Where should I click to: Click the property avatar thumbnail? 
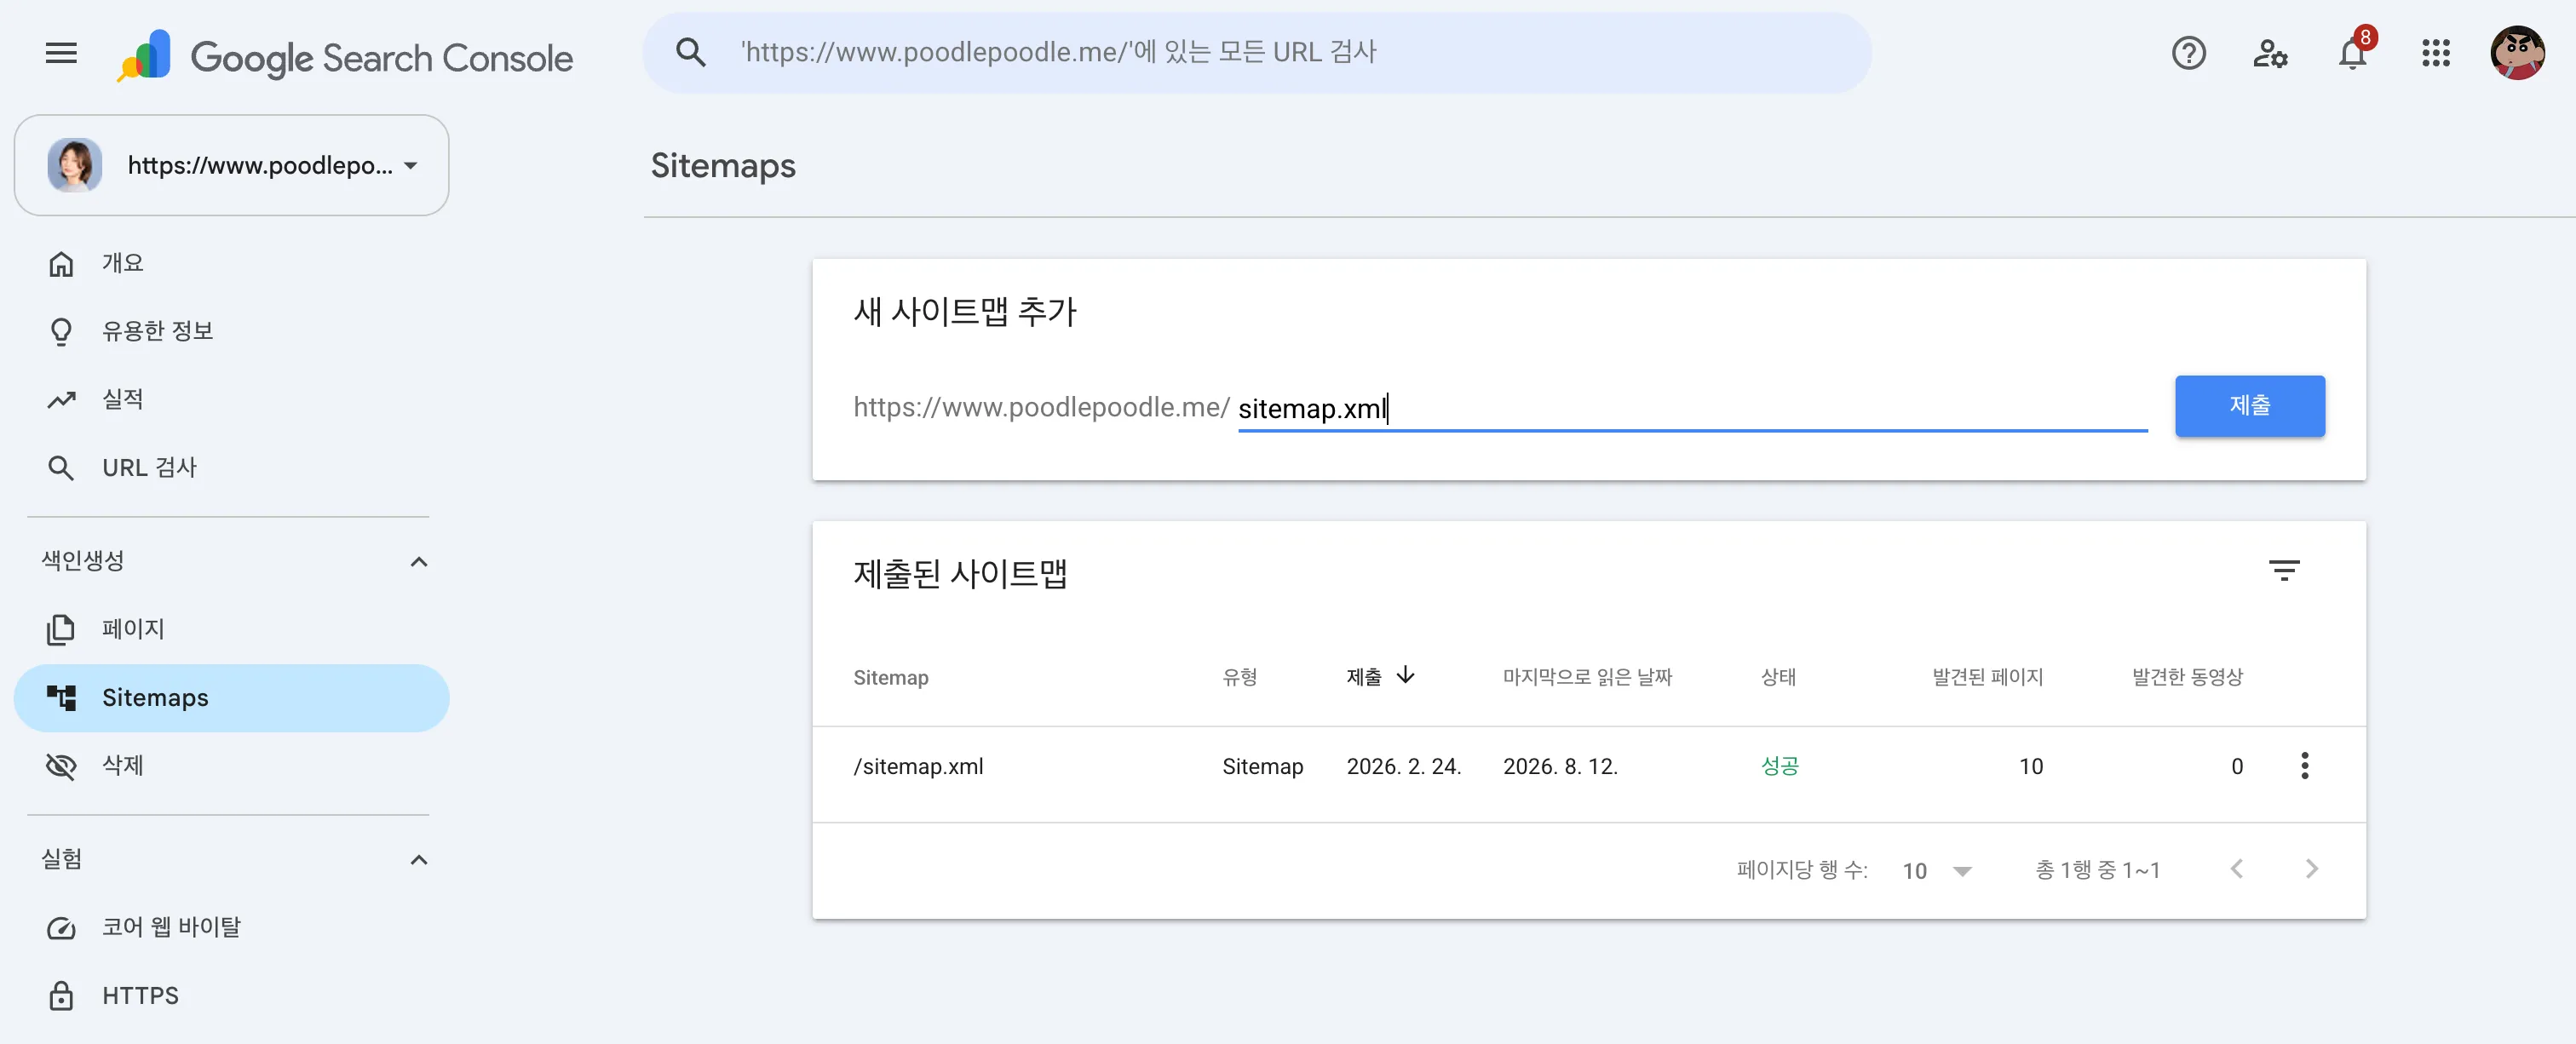[x=75, y=165]
